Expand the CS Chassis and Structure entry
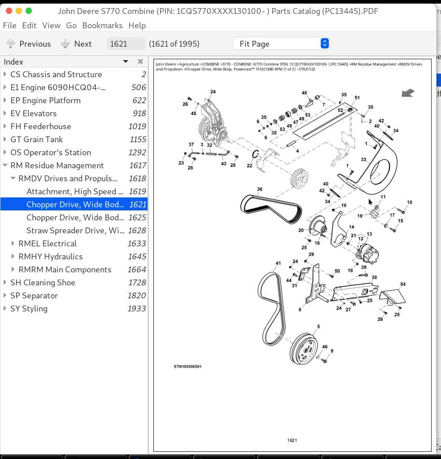 tap(5, 74)
